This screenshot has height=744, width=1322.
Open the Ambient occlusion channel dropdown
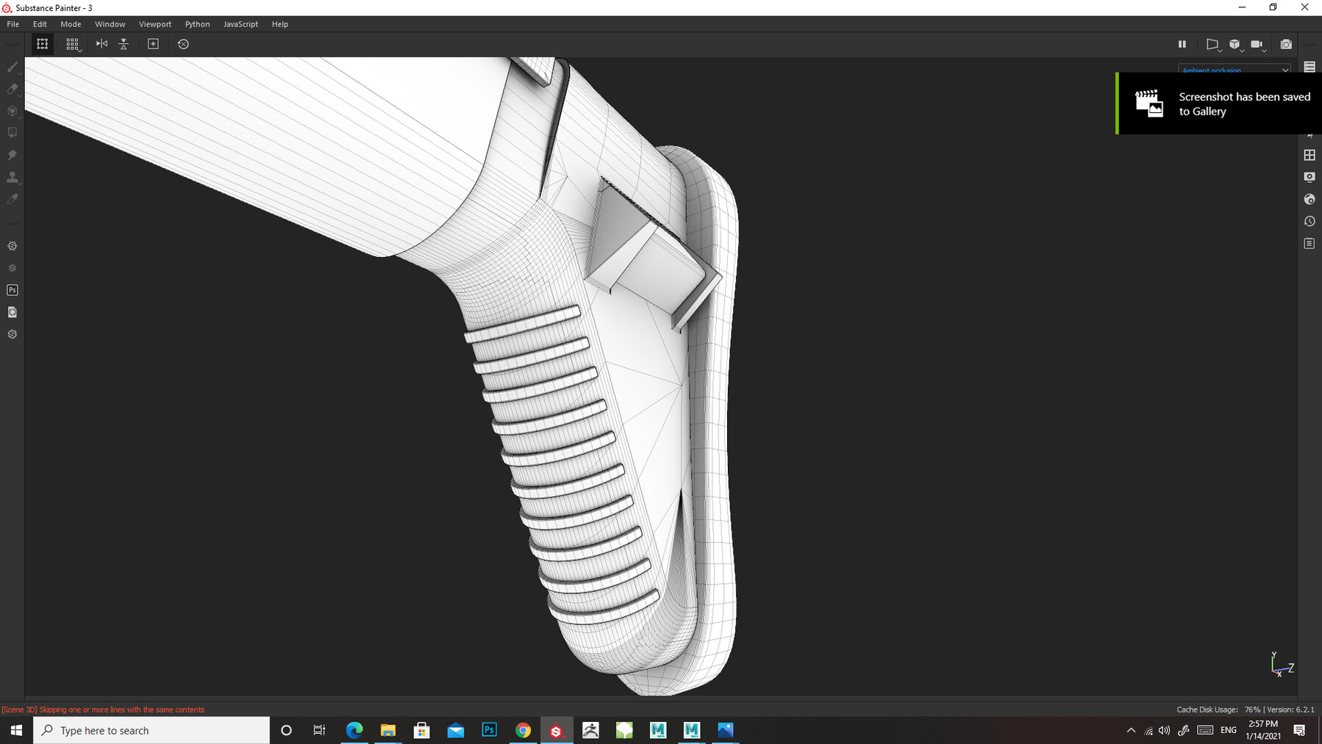tap(1235, 70)
